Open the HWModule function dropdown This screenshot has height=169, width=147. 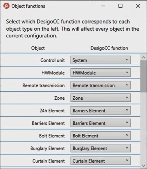[101, 73]
